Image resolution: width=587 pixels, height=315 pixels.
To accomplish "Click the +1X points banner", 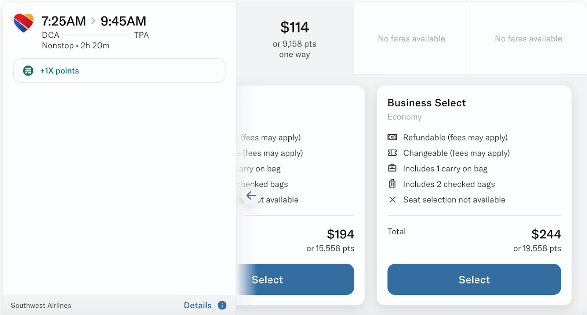I will tap(119, 71).
